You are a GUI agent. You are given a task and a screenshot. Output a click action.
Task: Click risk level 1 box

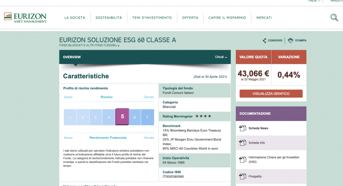[x=70, y=117]
